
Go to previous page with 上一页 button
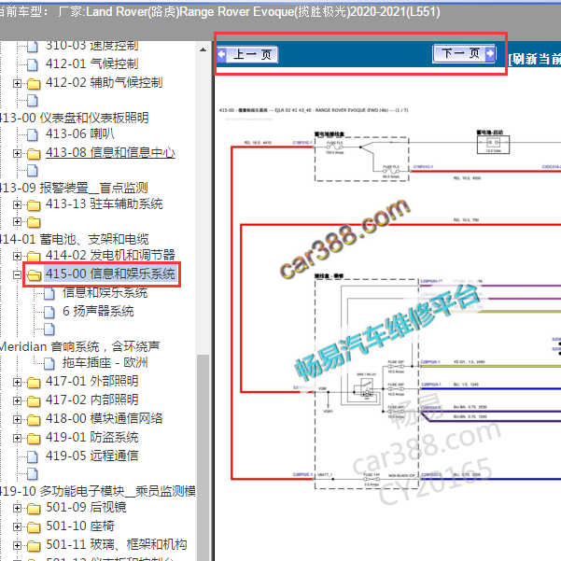coord(247,55)
